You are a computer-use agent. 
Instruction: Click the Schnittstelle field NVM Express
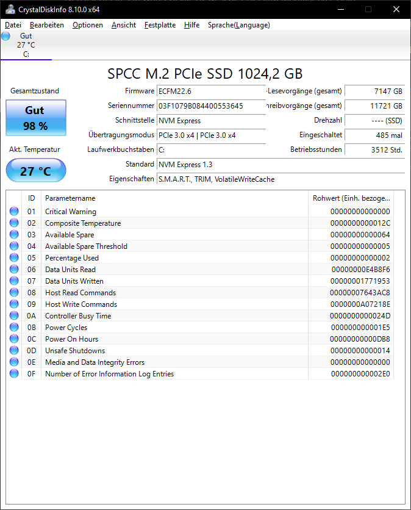[212, 121]
